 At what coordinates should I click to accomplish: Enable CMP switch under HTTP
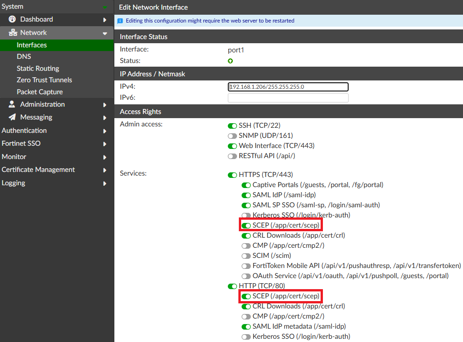point(246,317)
